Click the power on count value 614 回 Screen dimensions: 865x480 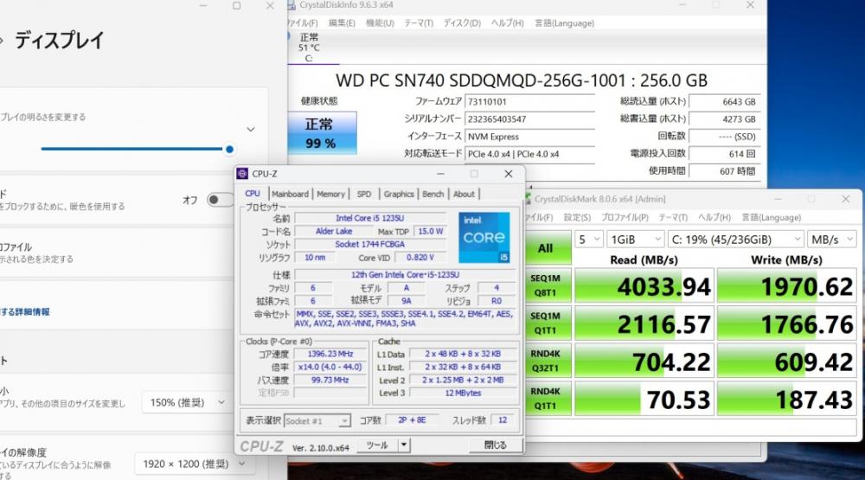(x=724, y=154)
